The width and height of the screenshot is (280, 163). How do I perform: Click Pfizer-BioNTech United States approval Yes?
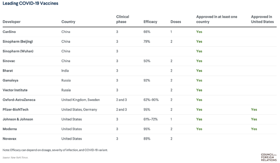[x=254, y=110]
